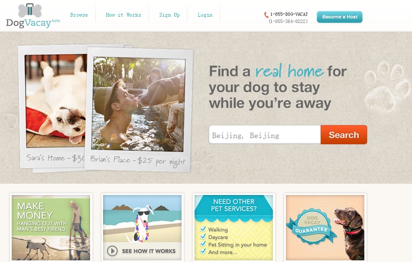Go to the Sign Up page
Image resolution: width=412 pixels, height=262 pixels.
pyautogui.click(x=170, y=15)
